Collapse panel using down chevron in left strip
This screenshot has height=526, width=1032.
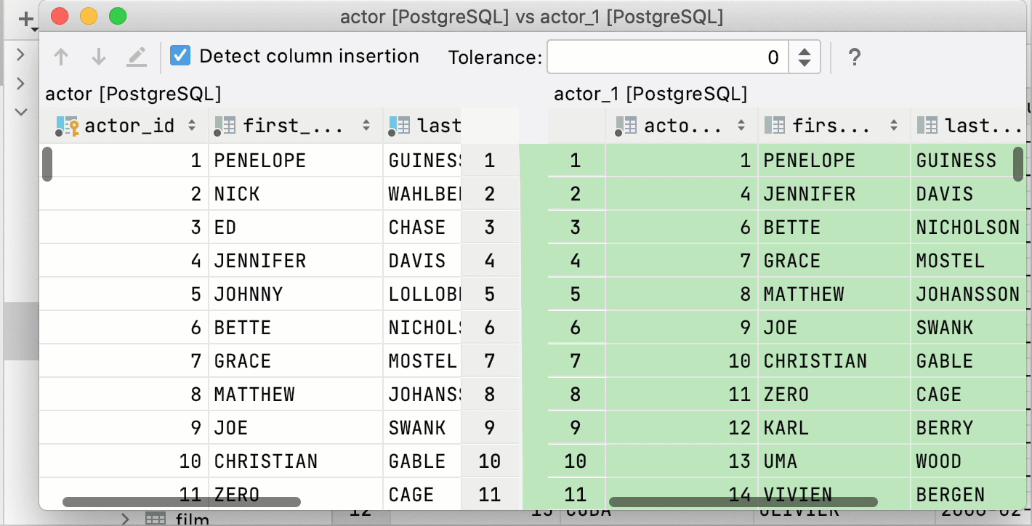[x=21, y=111]
